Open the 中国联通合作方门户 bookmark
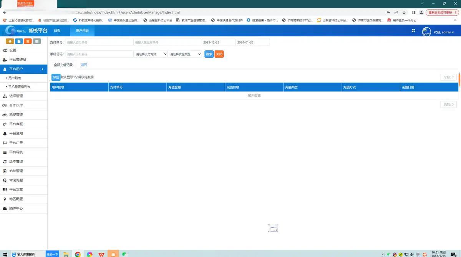 click(x=227, y=20)
